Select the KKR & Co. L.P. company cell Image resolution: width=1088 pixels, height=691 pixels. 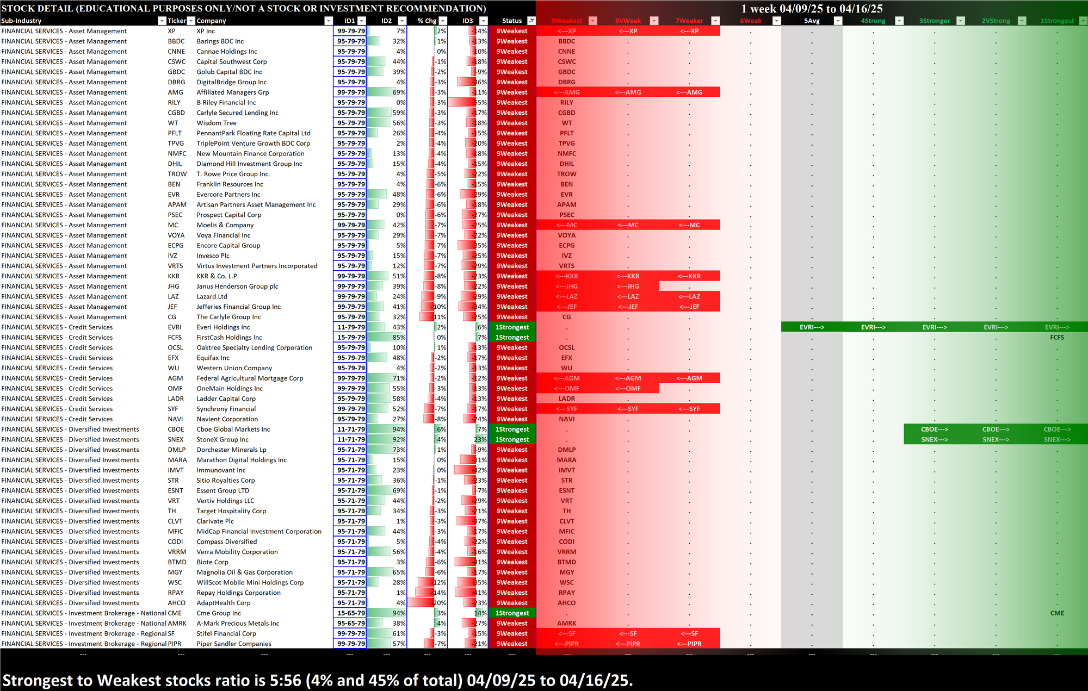[x=218, y=276]
